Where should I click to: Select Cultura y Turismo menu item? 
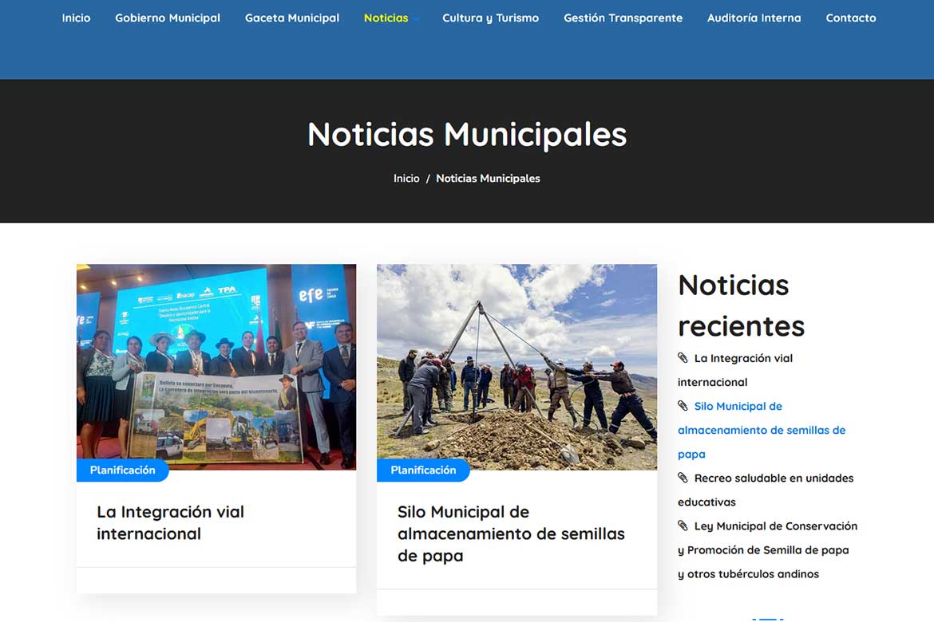pos(490,18)
